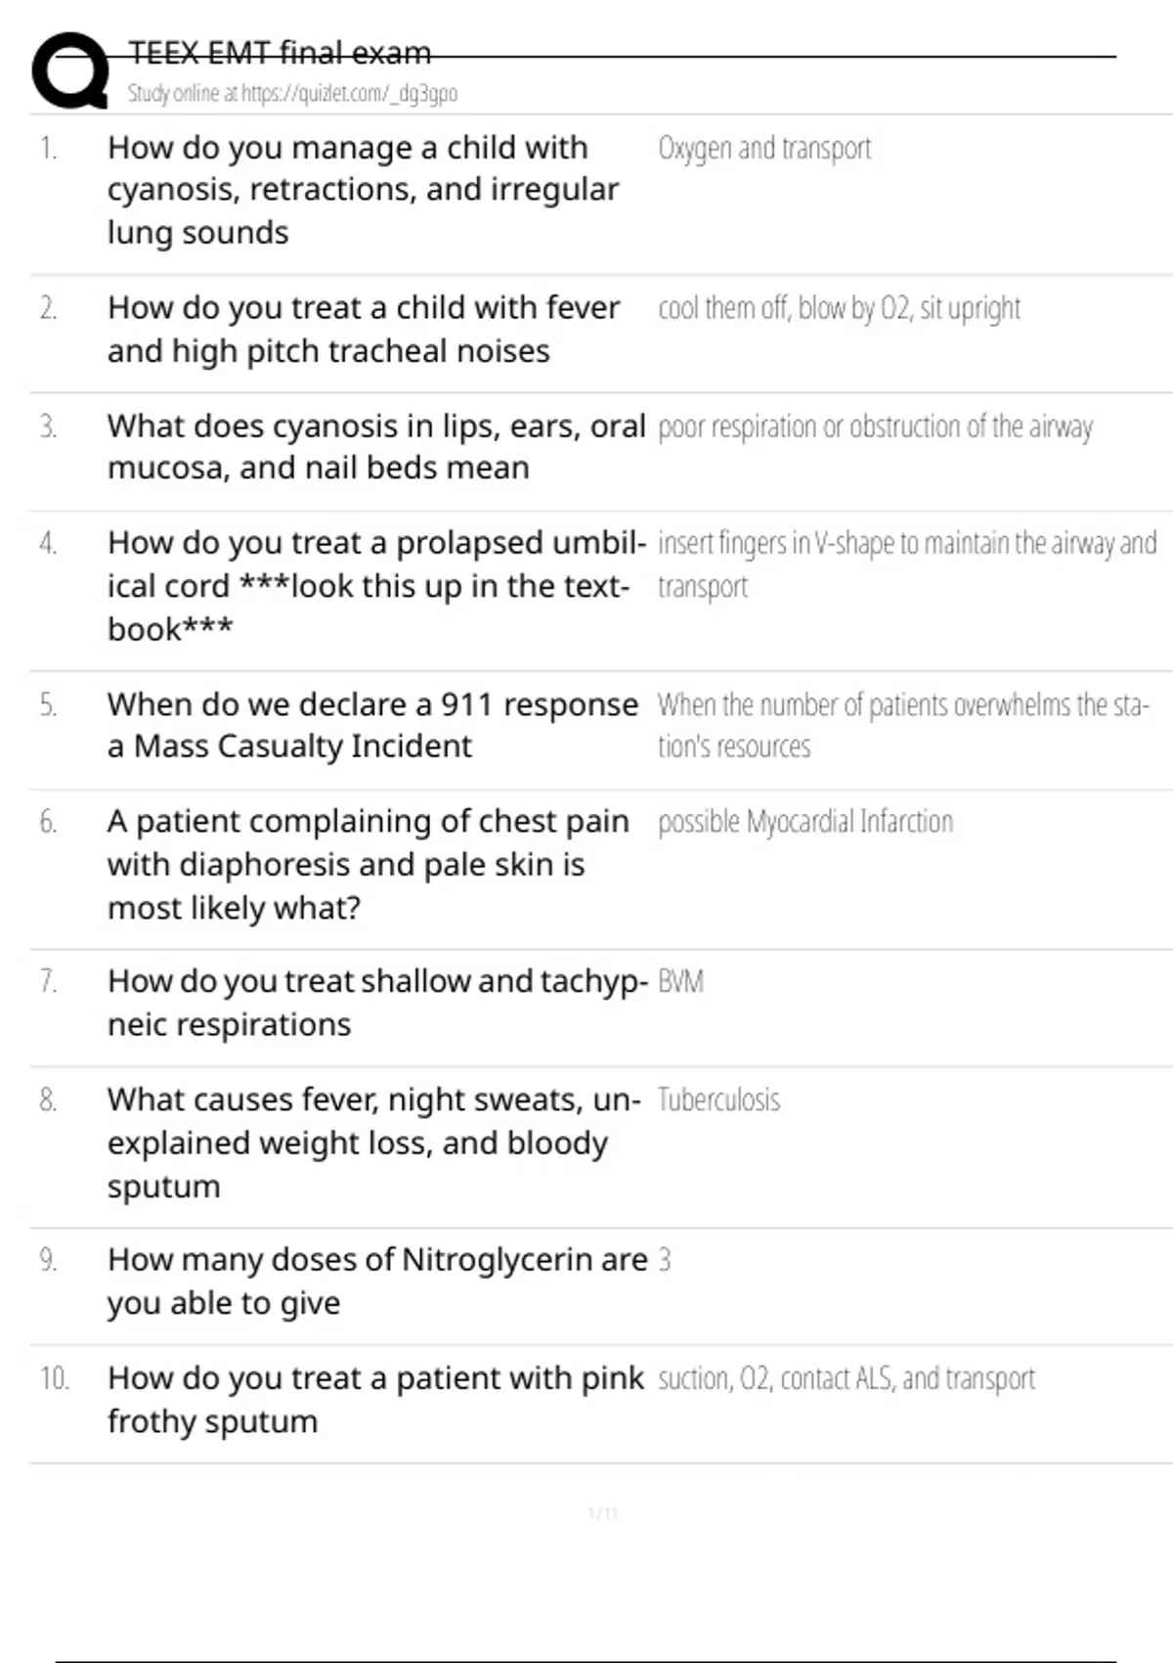Image resolution: width=1173 pixels, height=1663 pixels.
Task: Select the Mass Casualty Incident question
Action: click(x=372, y=725)
